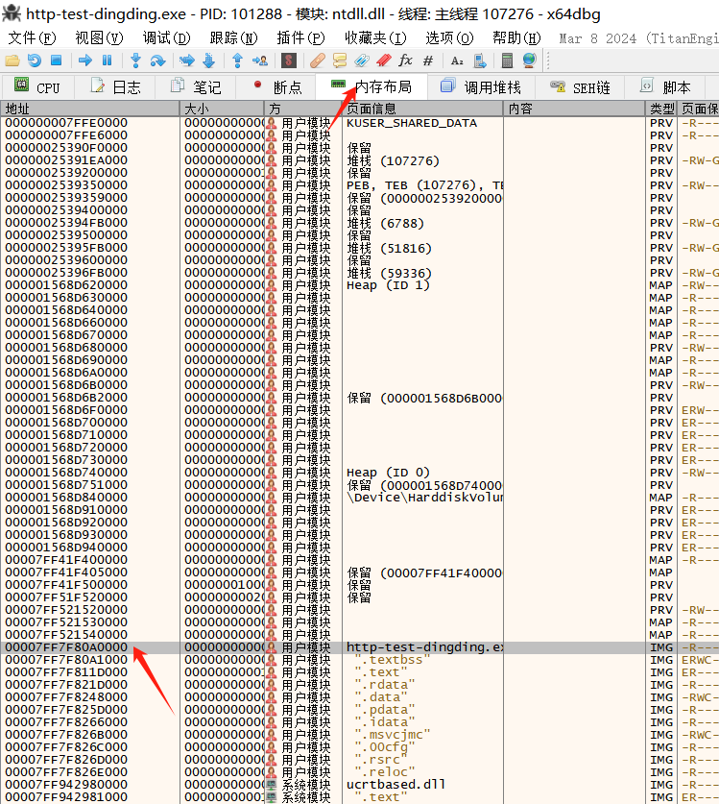Open the Patches bandage icon
Screen dimensions: 719x804
[317, 61]
